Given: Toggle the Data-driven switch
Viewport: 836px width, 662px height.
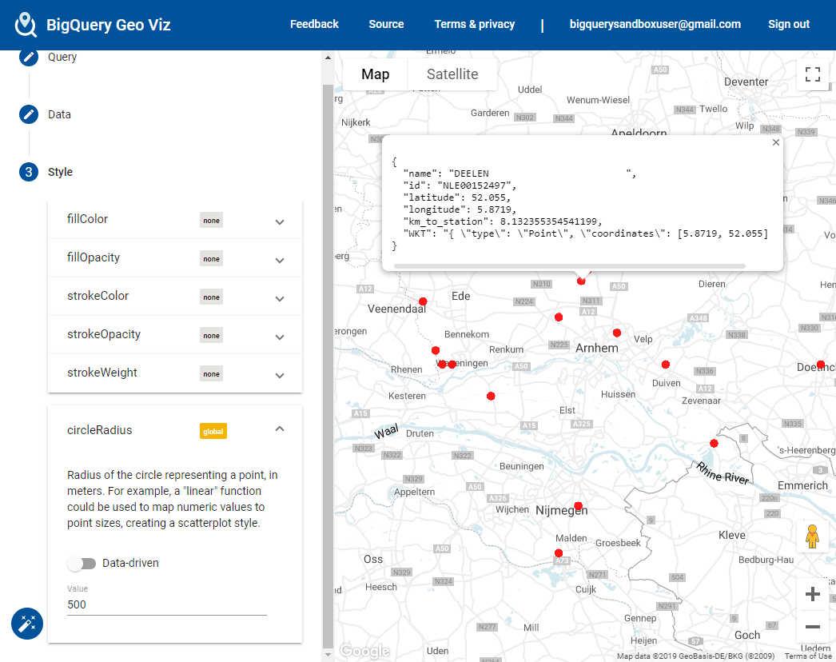Looking at the screenshot, I should click(x=82, y=564).
